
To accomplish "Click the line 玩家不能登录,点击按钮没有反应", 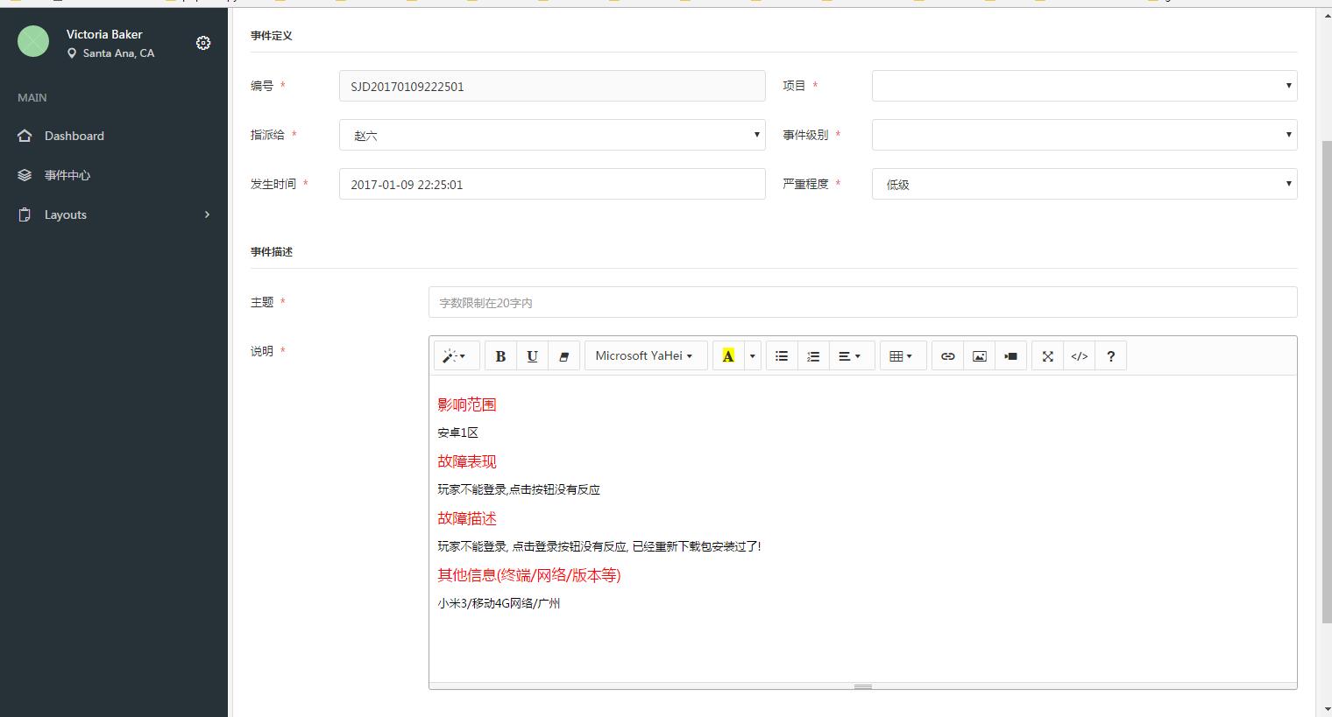I will click(x=519, y=489).
